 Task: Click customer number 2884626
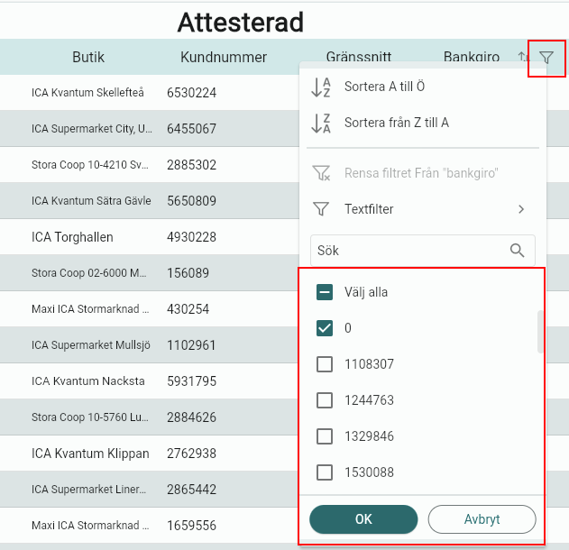coord(191,417)
